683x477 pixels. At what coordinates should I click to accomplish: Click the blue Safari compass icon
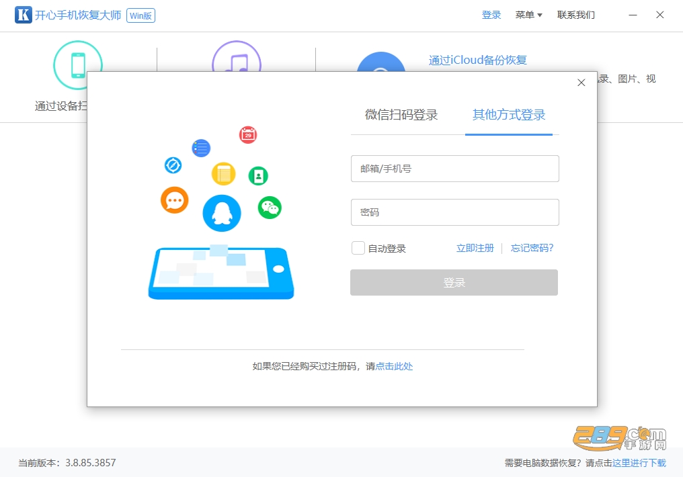(x=173, y=165)
